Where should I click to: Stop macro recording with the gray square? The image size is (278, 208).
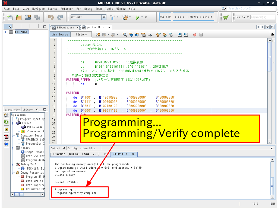[x=201, y=35]
